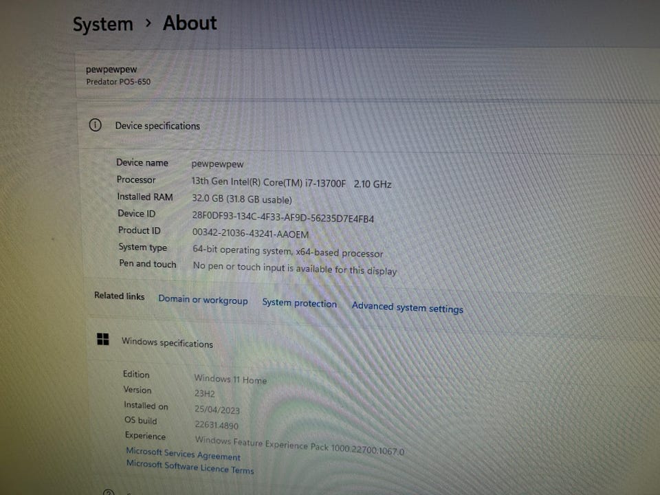Click the Experience label
The image size is (660, 495).
tap(145, 436)
